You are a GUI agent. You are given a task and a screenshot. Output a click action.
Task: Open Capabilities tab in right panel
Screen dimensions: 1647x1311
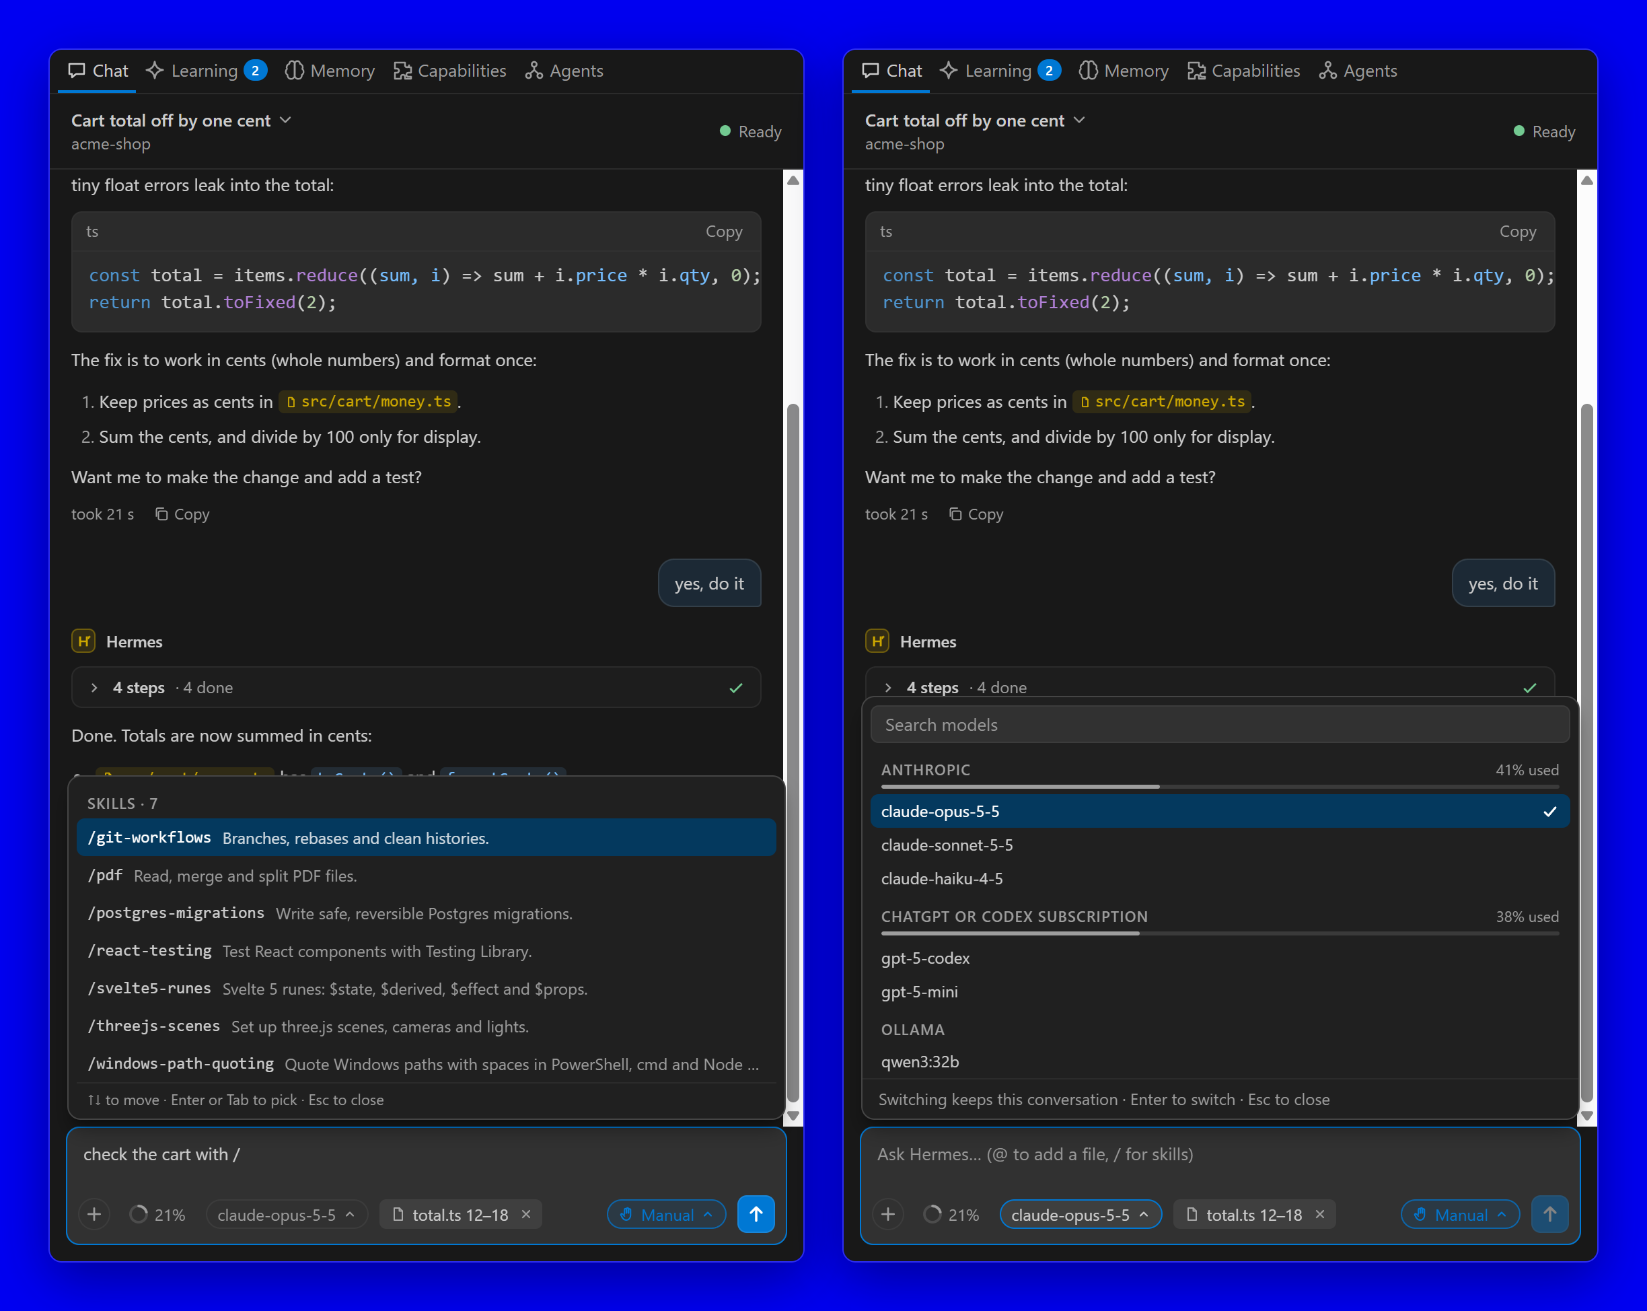point(1243,71)
